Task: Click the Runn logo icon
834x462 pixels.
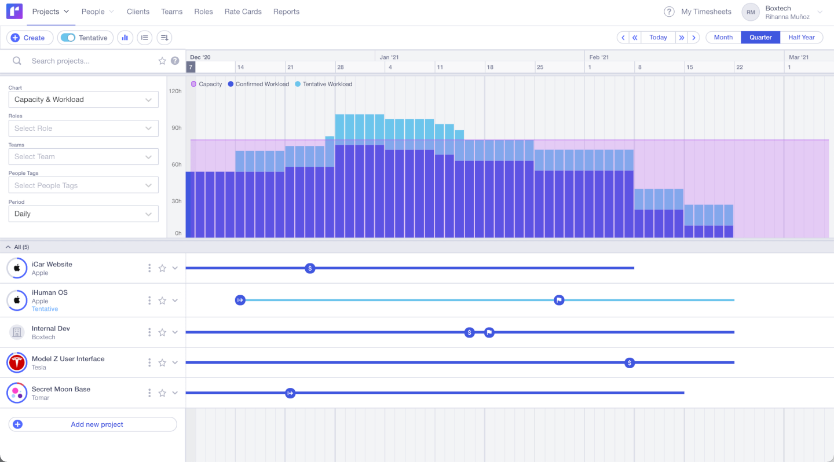Action: (x=14, y=12)
